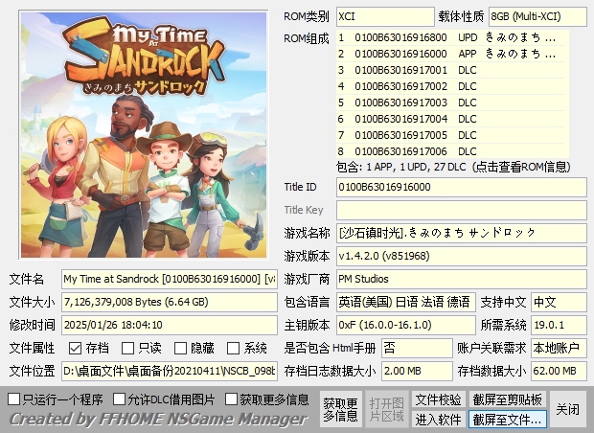594x433 pixels.
Task: Click 截屏至文件 button
Action: (x=507, y=419)
